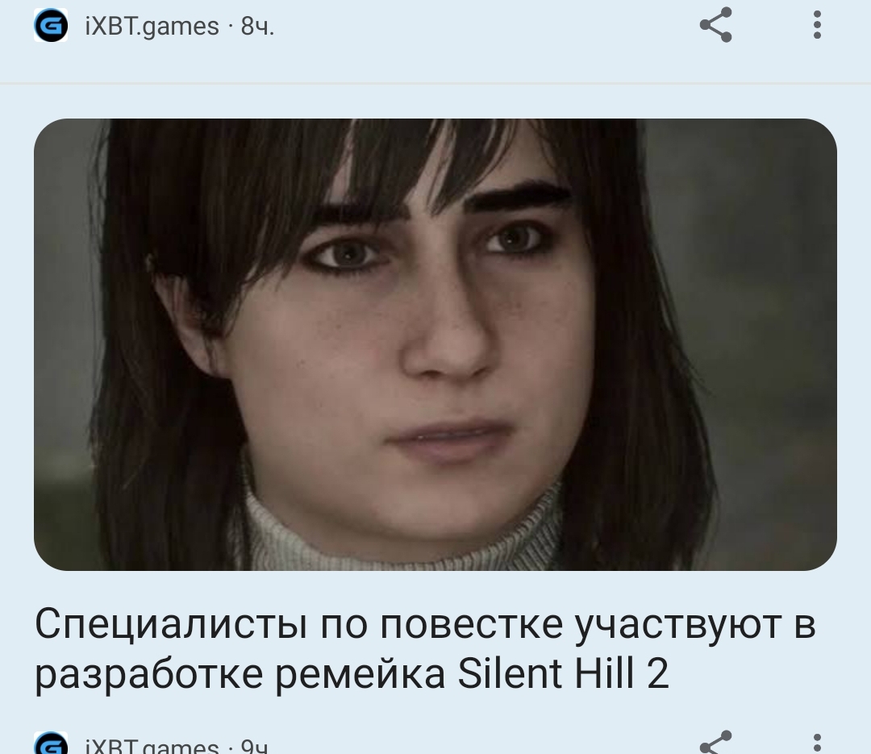Open the overflow menu at the top right
This screenshot has height=754, width=871.
816,25
